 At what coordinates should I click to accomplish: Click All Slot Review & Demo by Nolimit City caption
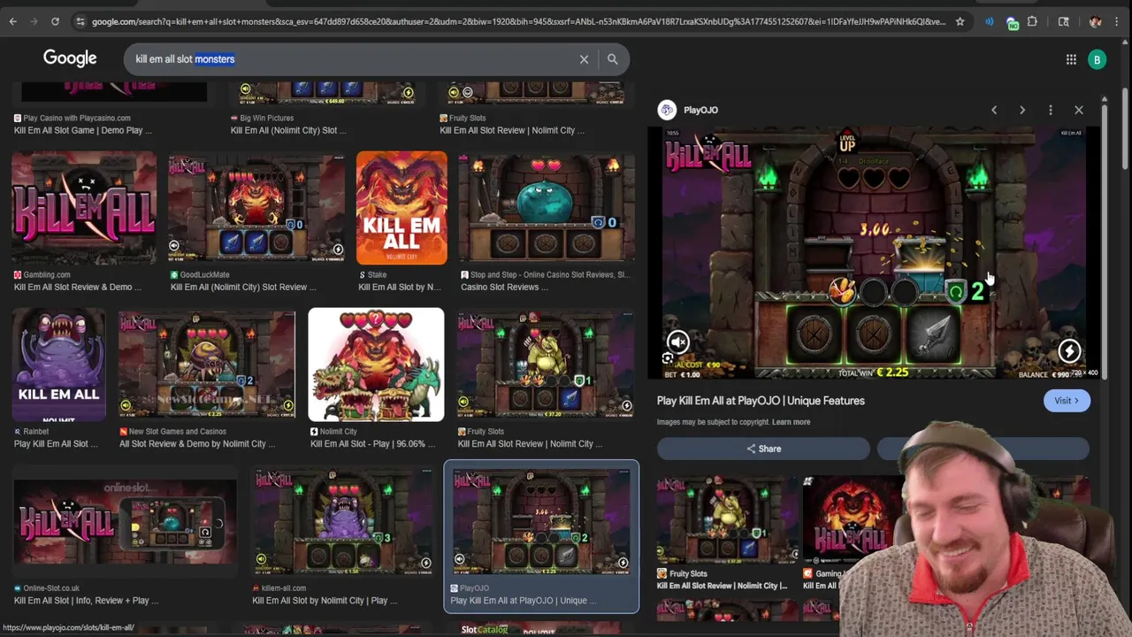coord(197,443)
